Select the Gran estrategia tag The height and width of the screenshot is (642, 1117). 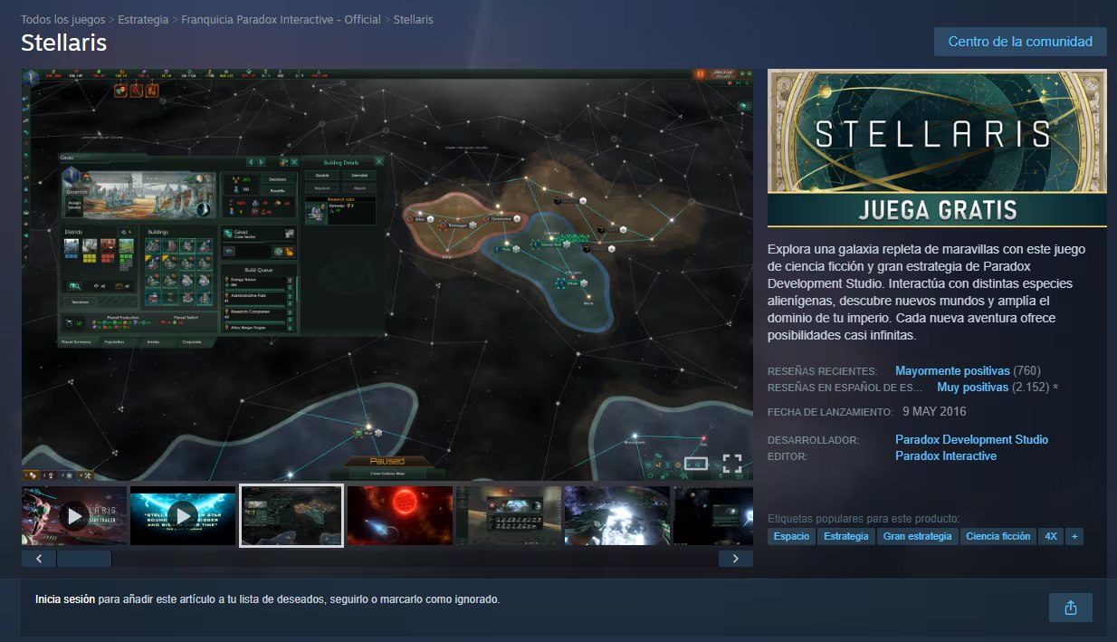pos(917,536)
